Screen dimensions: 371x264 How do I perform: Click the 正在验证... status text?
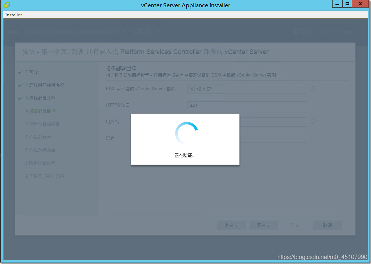(x=185, y=156)
